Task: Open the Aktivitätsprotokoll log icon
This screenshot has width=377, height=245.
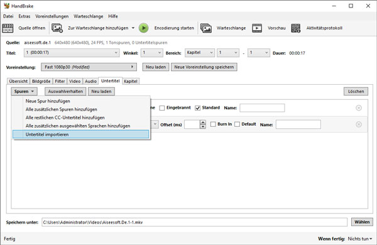Action: (x=296, y=28)
